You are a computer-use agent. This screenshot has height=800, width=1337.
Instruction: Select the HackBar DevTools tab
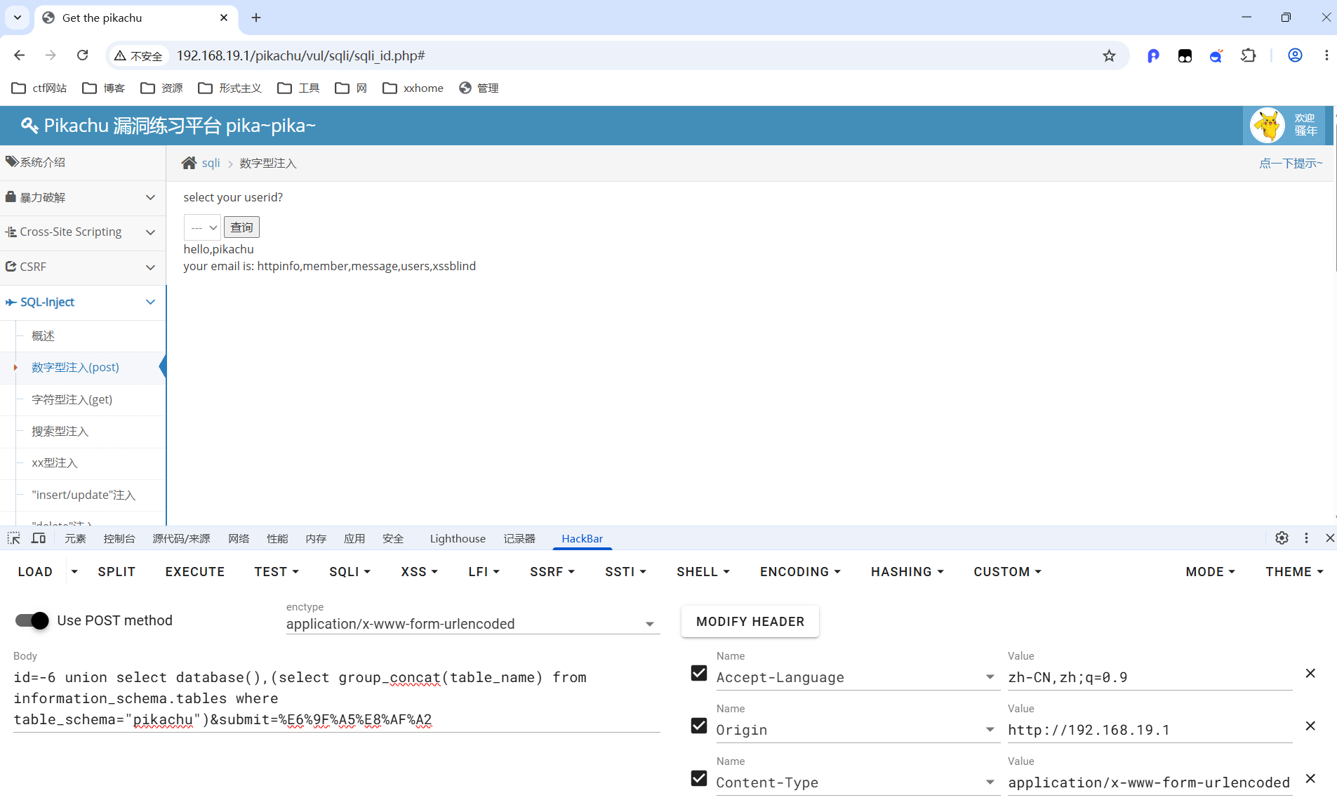(x=582, y=538)
